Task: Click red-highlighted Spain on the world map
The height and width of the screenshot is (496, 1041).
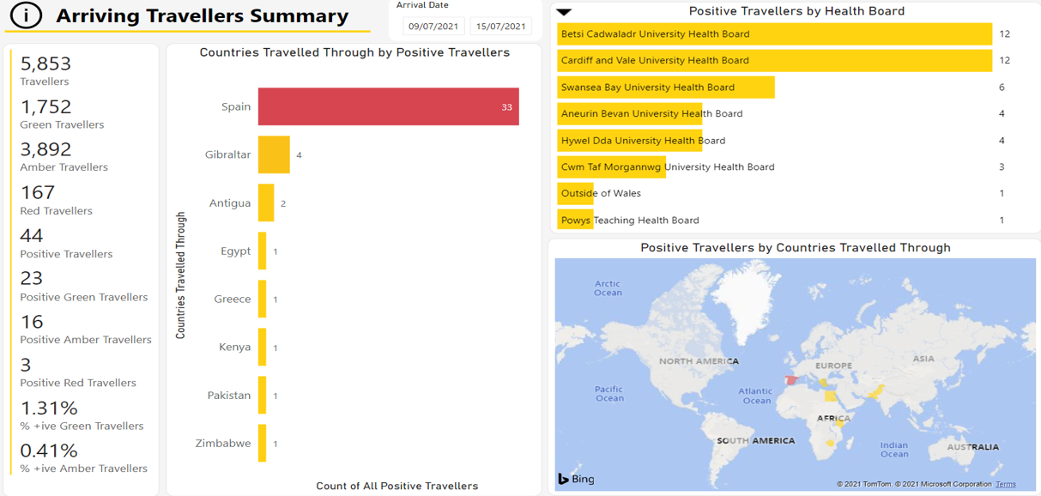Action: 791,380
